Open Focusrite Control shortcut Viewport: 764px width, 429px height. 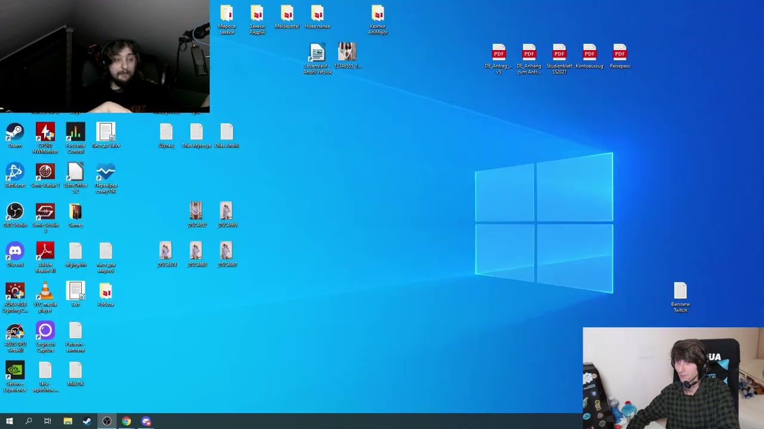pyautogui.click(x=75, y=138)
